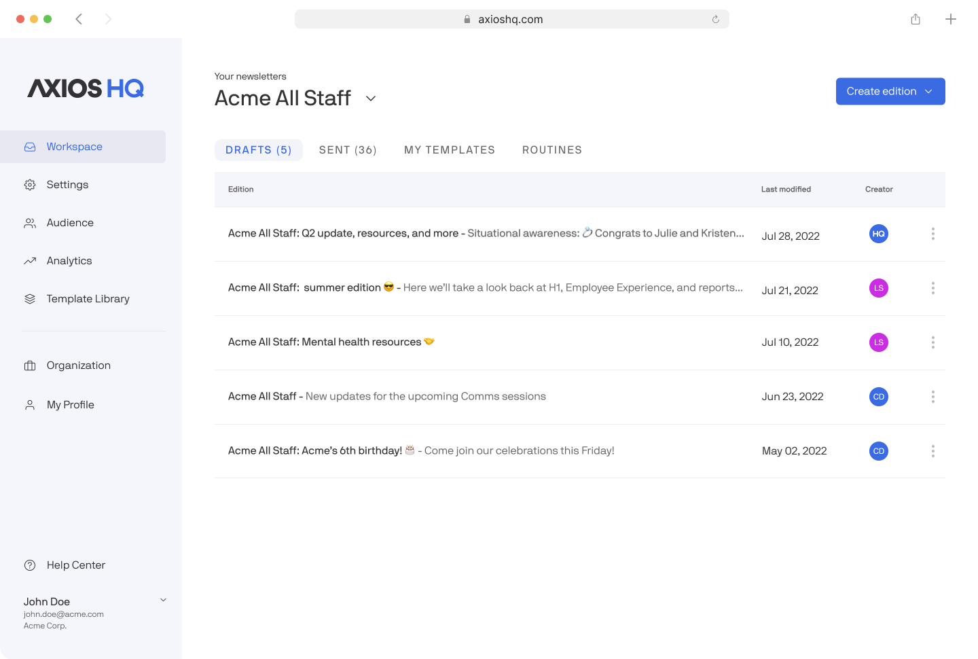Click the Jul 21, 2022 date
The width and height of the screenshot is (978, 659).
click(790, 290)
